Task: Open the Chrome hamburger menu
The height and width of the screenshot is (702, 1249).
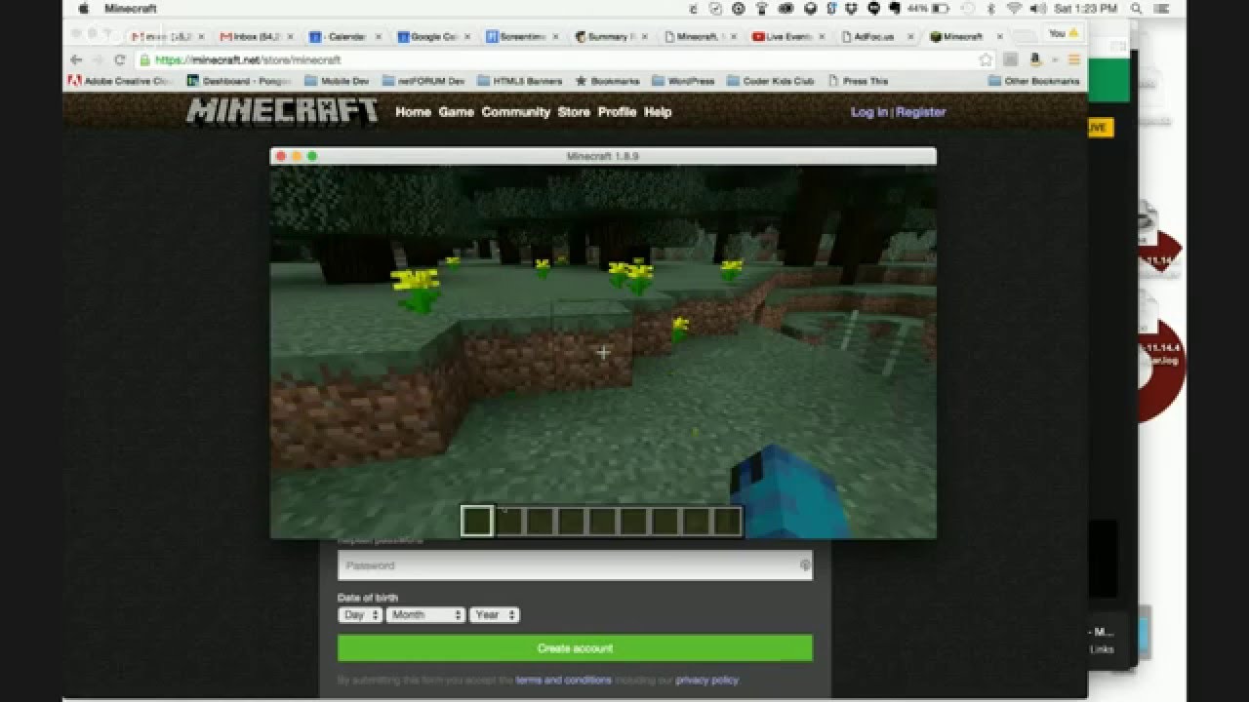Action: (x=1074, y=59)
